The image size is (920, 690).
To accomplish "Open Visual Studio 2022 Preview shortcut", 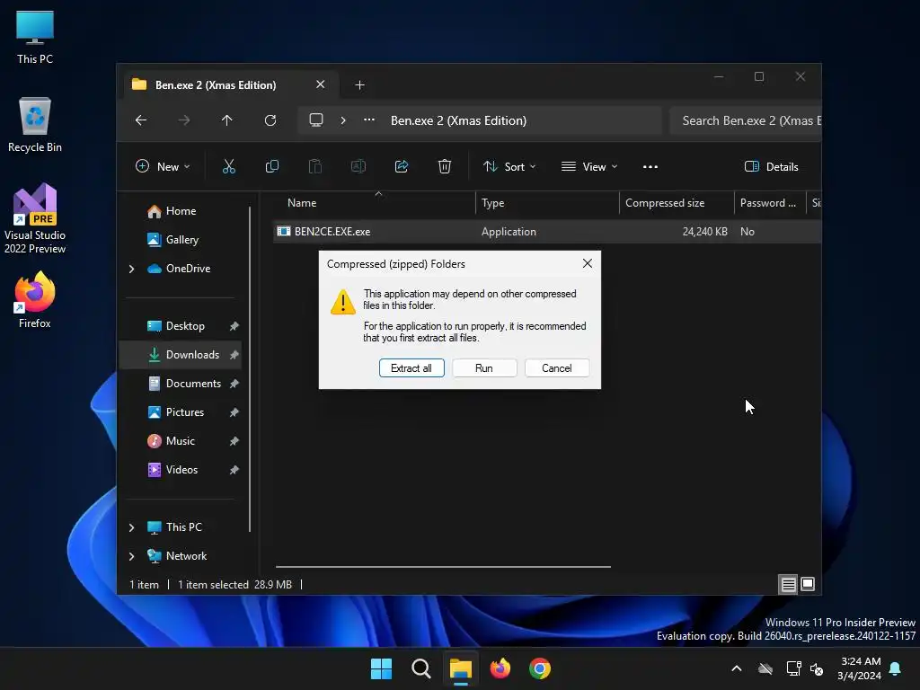I will click(35, 218).
